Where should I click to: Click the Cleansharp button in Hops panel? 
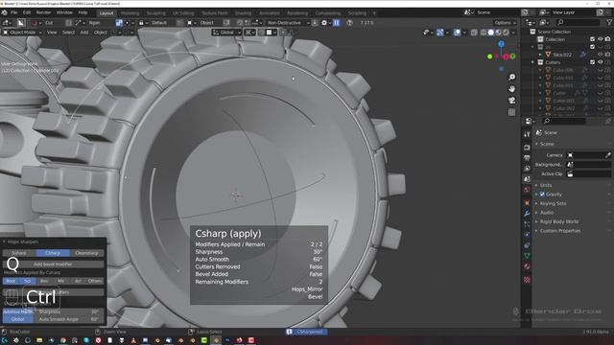click(x=86, y=253)
